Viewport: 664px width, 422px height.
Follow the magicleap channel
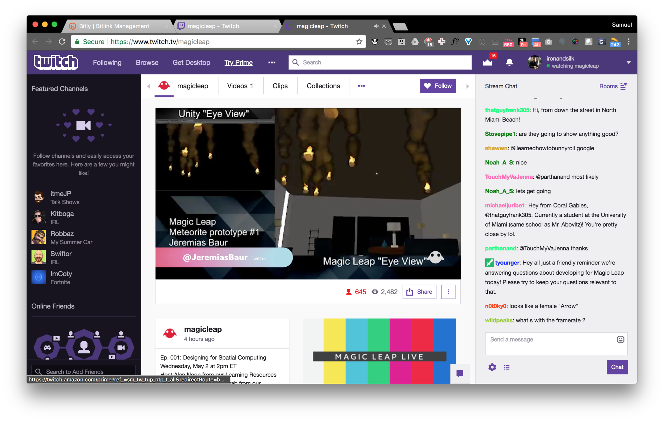[438, 86]
